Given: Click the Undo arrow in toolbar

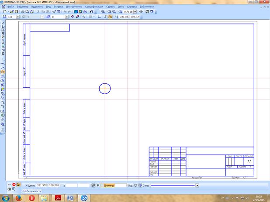Looking at the screenshot, I should click(65, 12).
